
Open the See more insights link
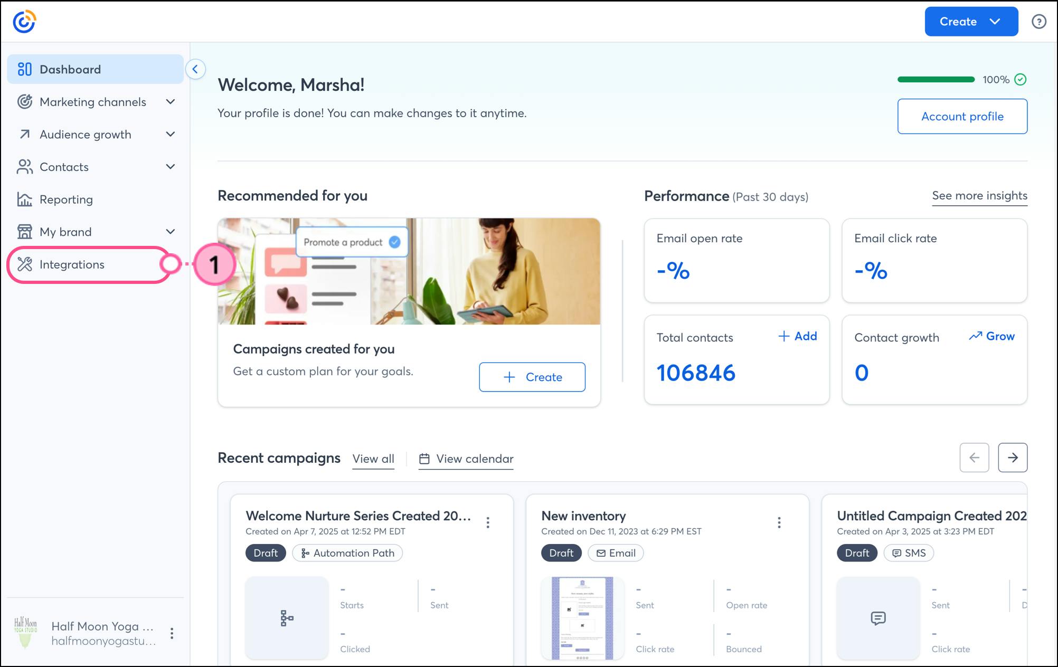point(979,196)
